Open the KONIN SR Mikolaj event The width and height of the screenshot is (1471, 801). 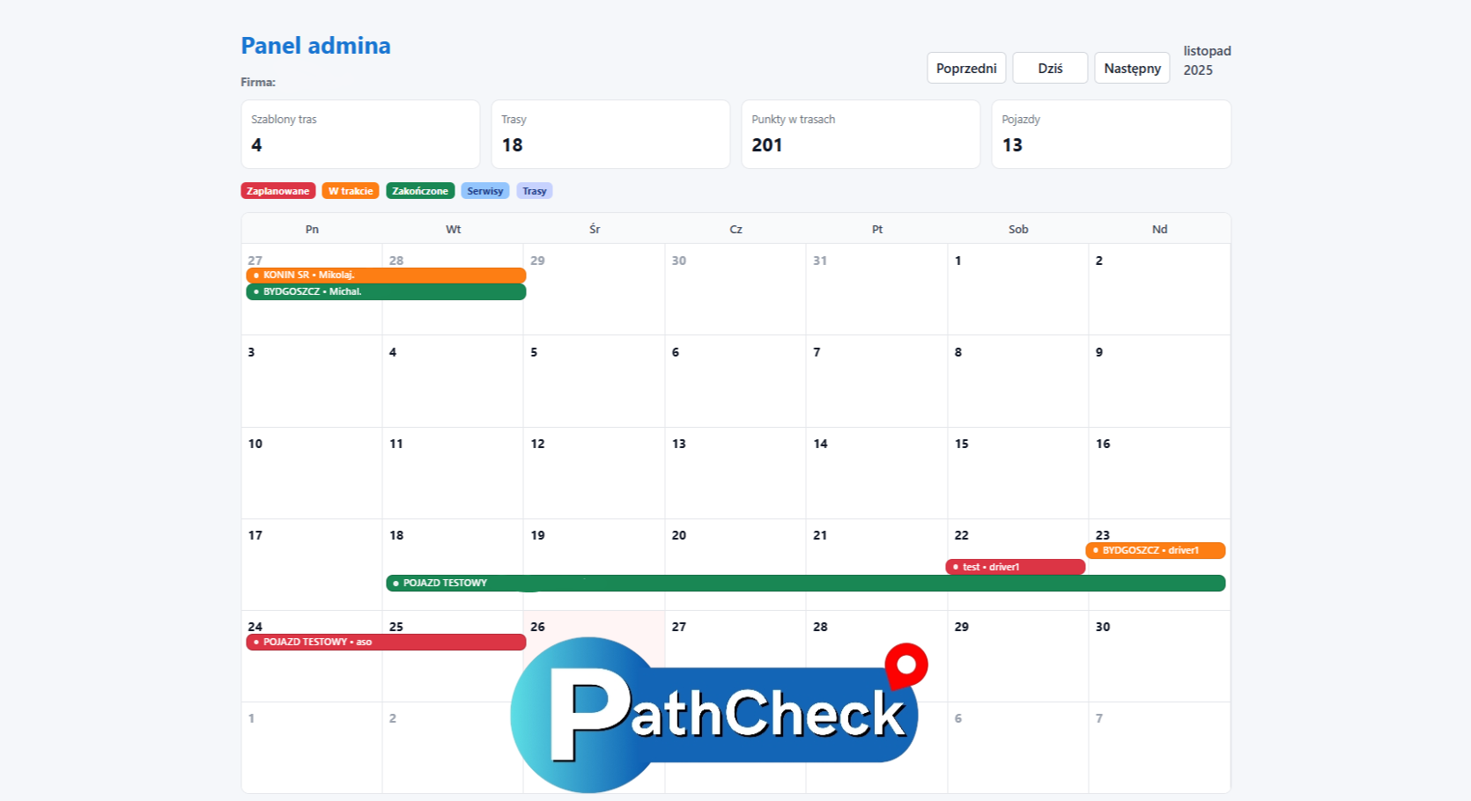coord(386,276)
